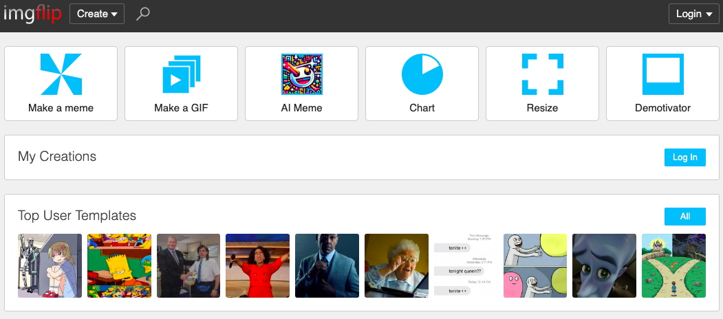This screenshot has height=319, width=723.
Task: Open the two paths castle template
Action: 673,265
